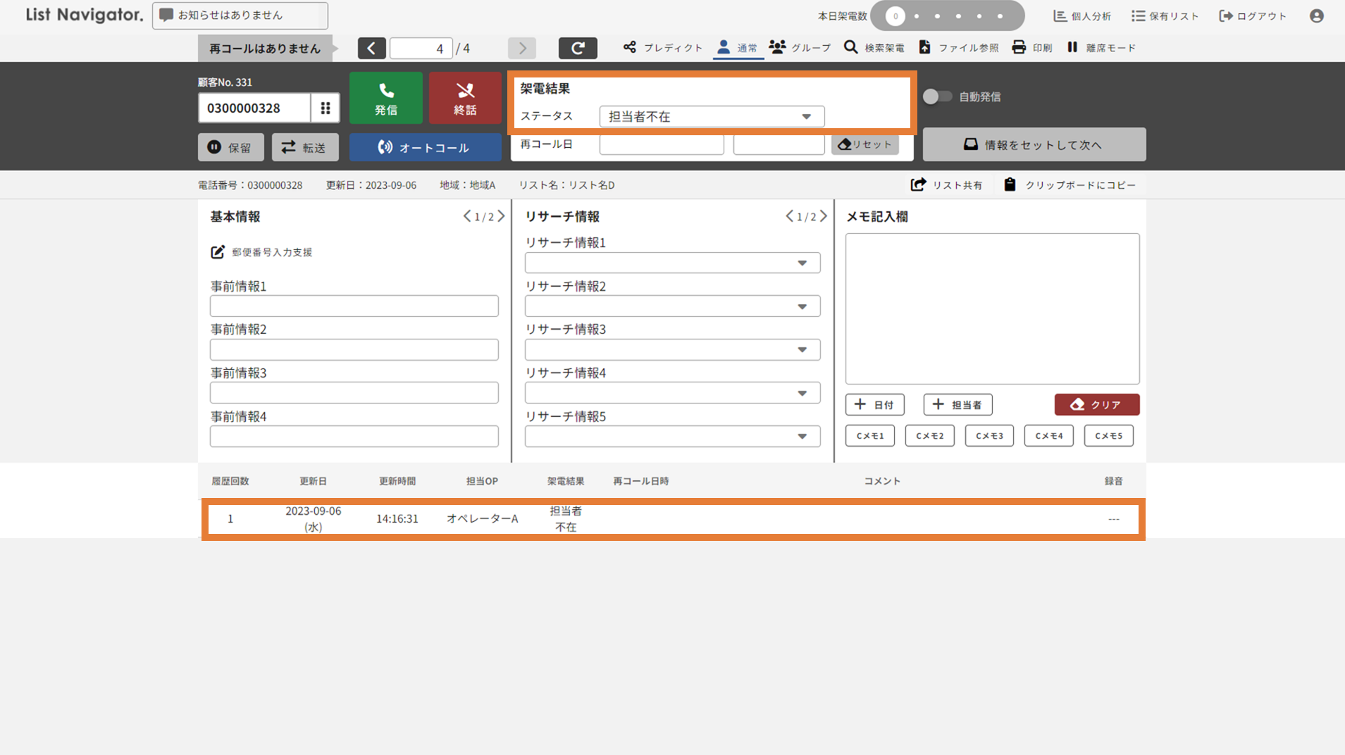The height and width of the screenshot is (755, 1345).
Task: Toggle the 自動発信 switch
Action: coord(936,96)
